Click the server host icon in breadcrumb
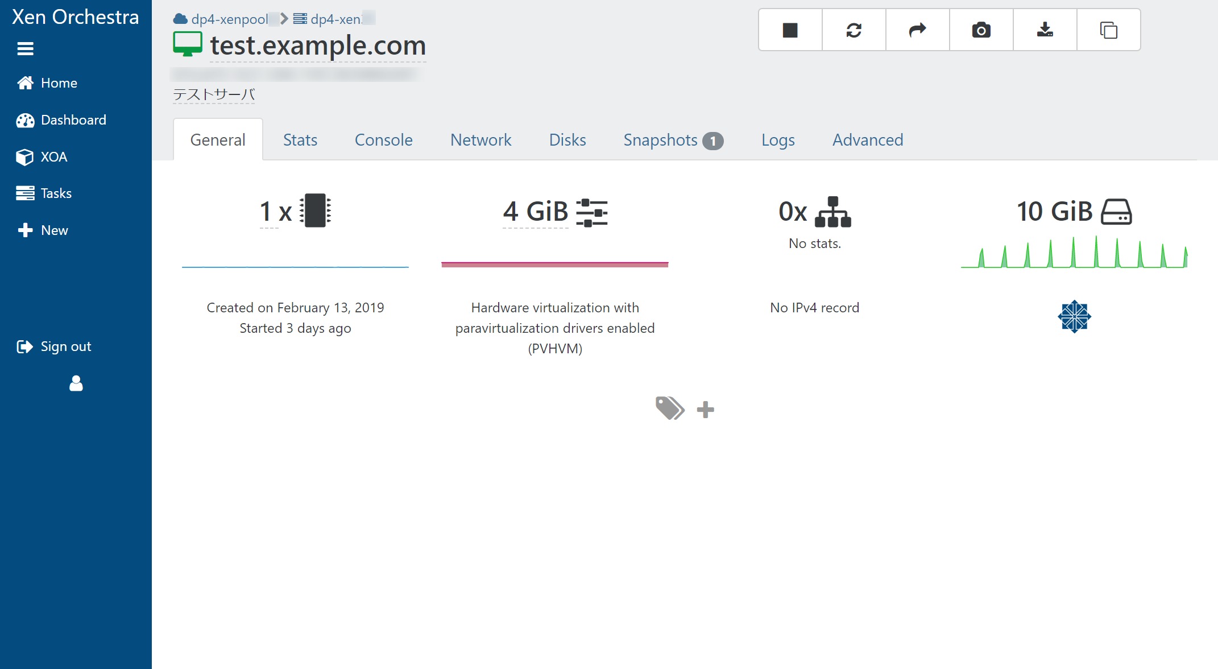Viewport: 1218px width, 669px height. pyautogui.click(x=300, y=19)
